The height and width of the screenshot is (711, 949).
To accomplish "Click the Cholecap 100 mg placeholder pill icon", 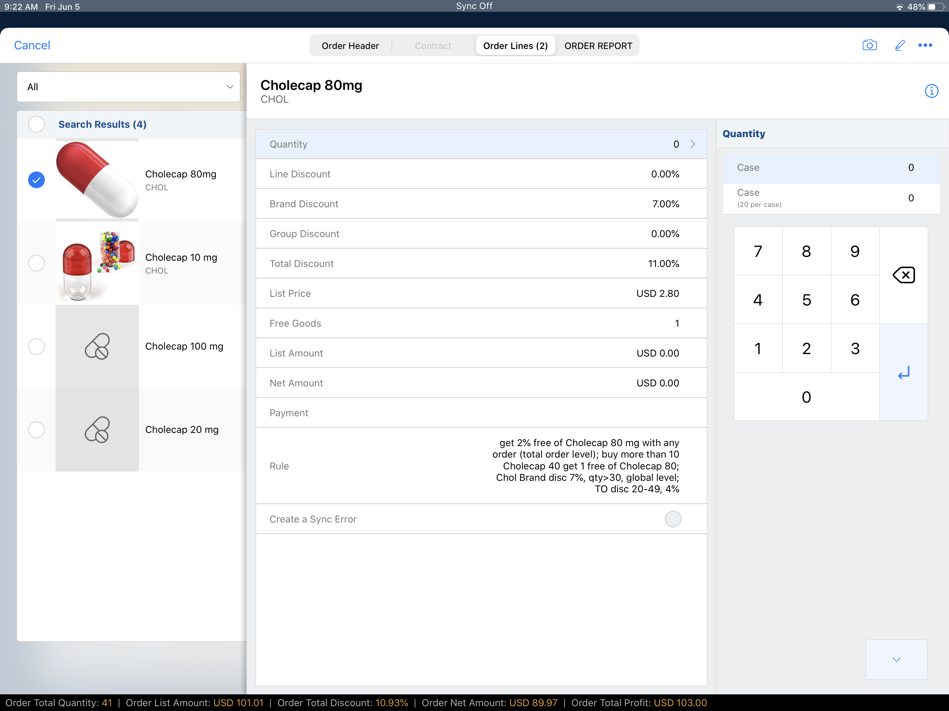I will coord(97,346).
